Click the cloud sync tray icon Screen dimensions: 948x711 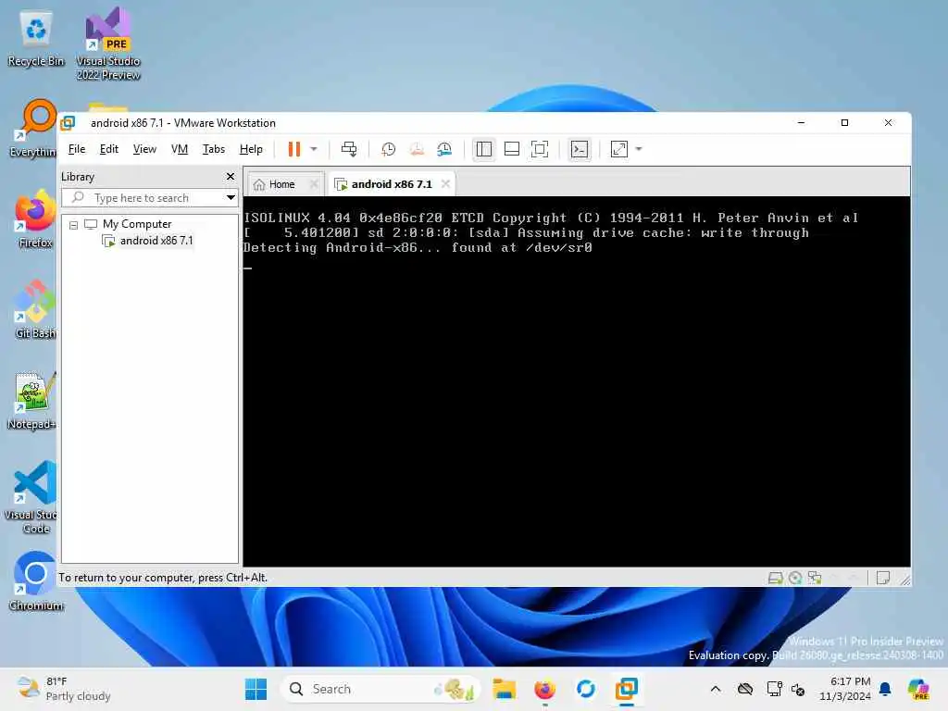tap(745, 689)
